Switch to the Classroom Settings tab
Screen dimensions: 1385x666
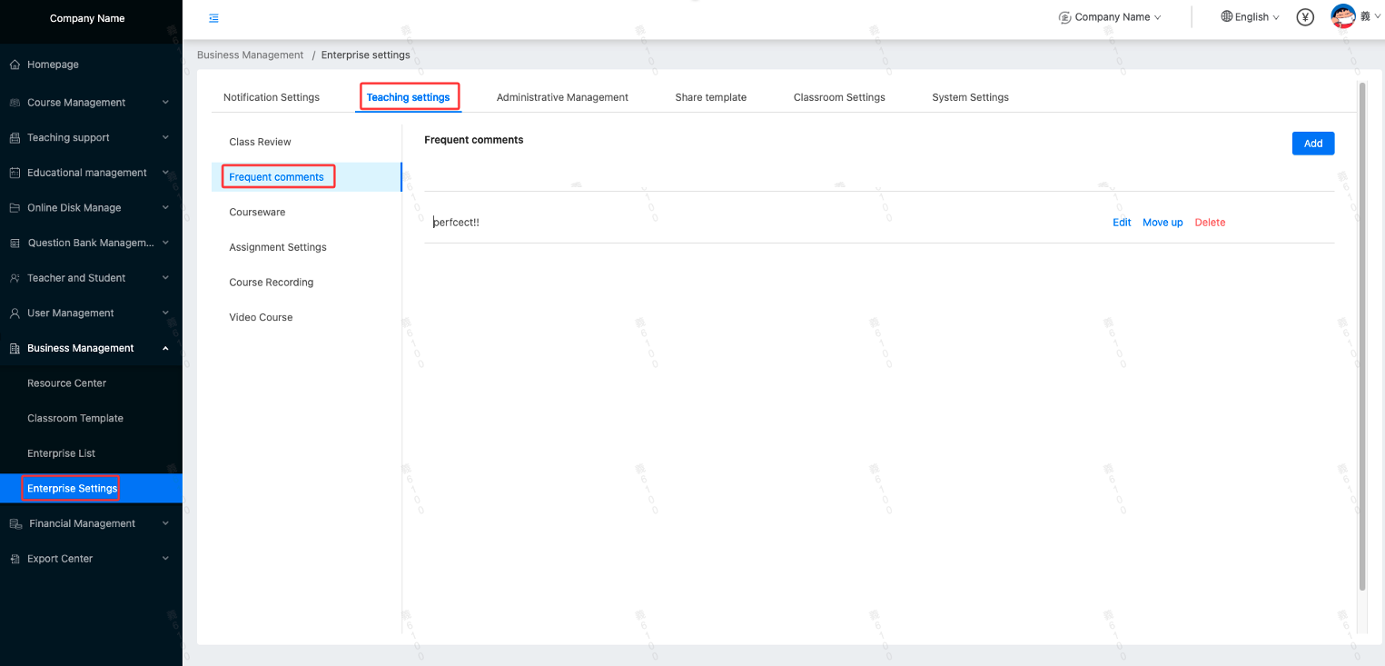(839, 97)
